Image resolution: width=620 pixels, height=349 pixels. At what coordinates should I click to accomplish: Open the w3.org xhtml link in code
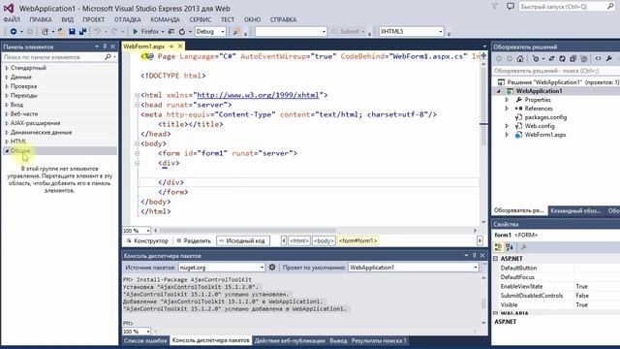pos(258,95)
